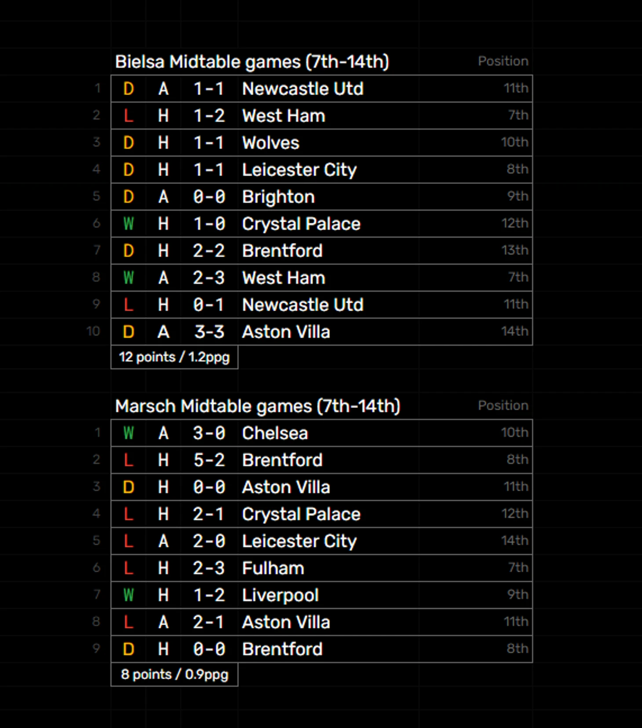Image resolution: width=642 pixels, height=728 pixels.
Task: Click the Fulham opponent cell
Action: [x=328, y=568]
